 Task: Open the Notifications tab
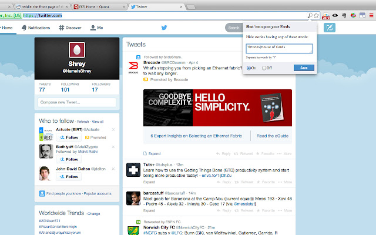pyautogui.click(x=36, y=28)
